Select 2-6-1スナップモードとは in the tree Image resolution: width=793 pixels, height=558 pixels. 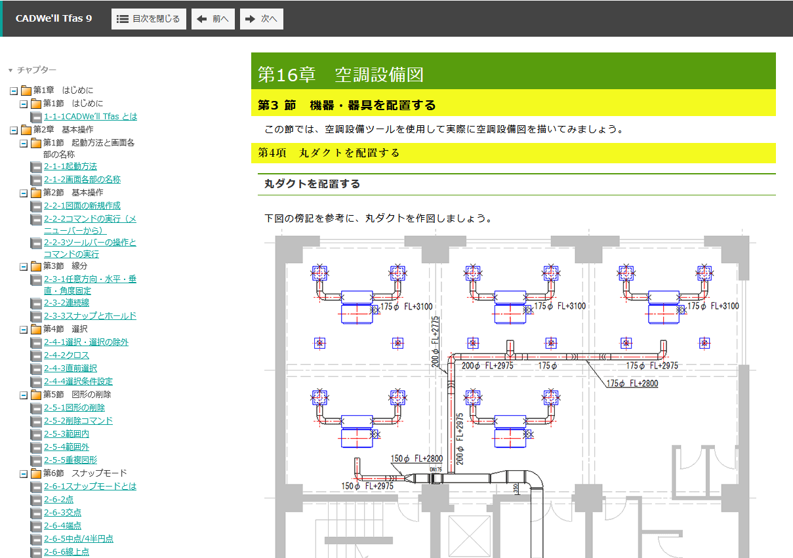(90, 487)
